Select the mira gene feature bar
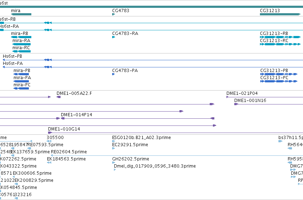303x200 pixels. [21, 14]
